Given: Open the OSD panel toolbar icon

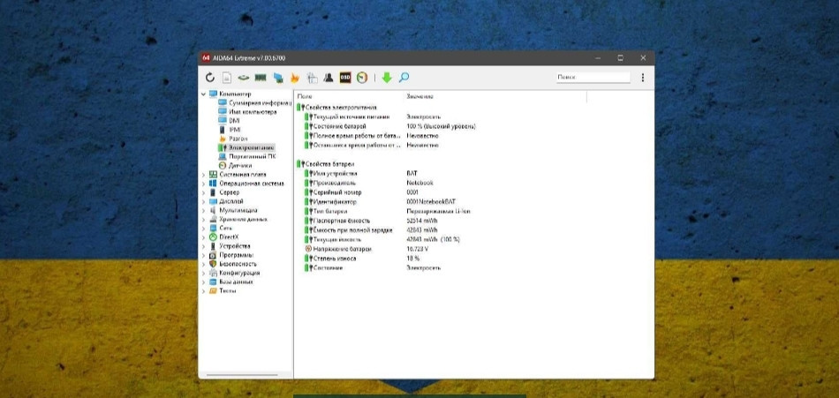Looking at the screenshot, I should coord(345,78).
